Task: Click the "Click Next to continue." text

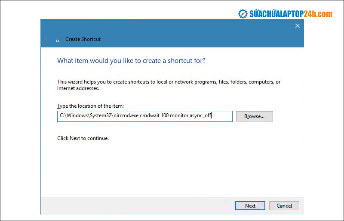Action: (x=83, y=138)
